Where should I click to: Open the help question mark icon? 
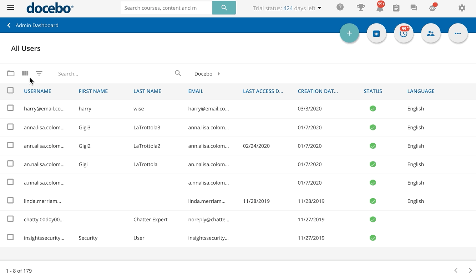click(x=340, y=7)
